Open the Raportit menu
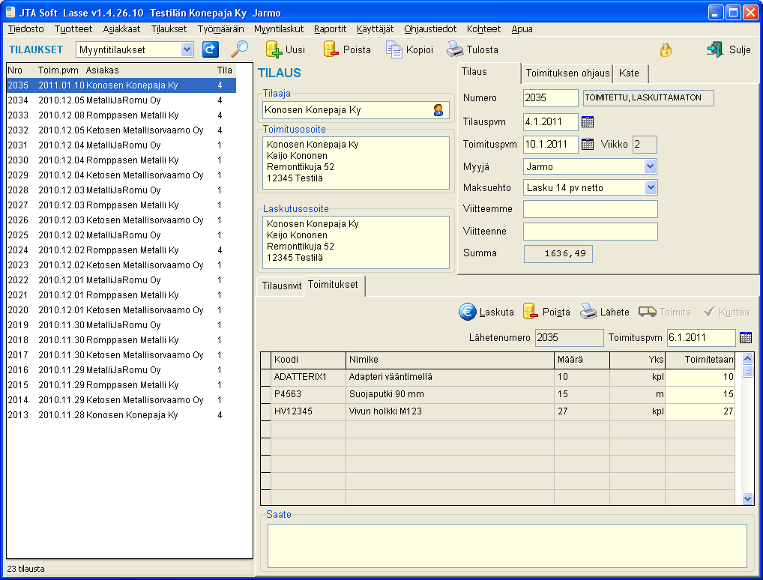763x580 pixels. (x=330, y=28)
